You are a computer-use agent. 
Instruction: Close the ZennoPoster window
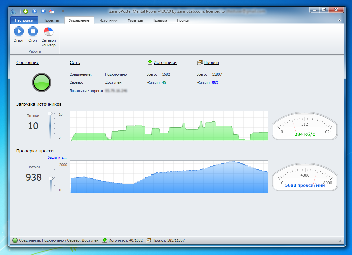coord(336,10)
